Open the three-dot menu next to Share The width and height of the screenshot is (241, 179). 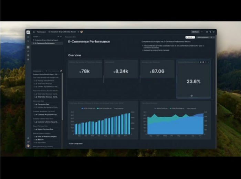pos(202,32)
